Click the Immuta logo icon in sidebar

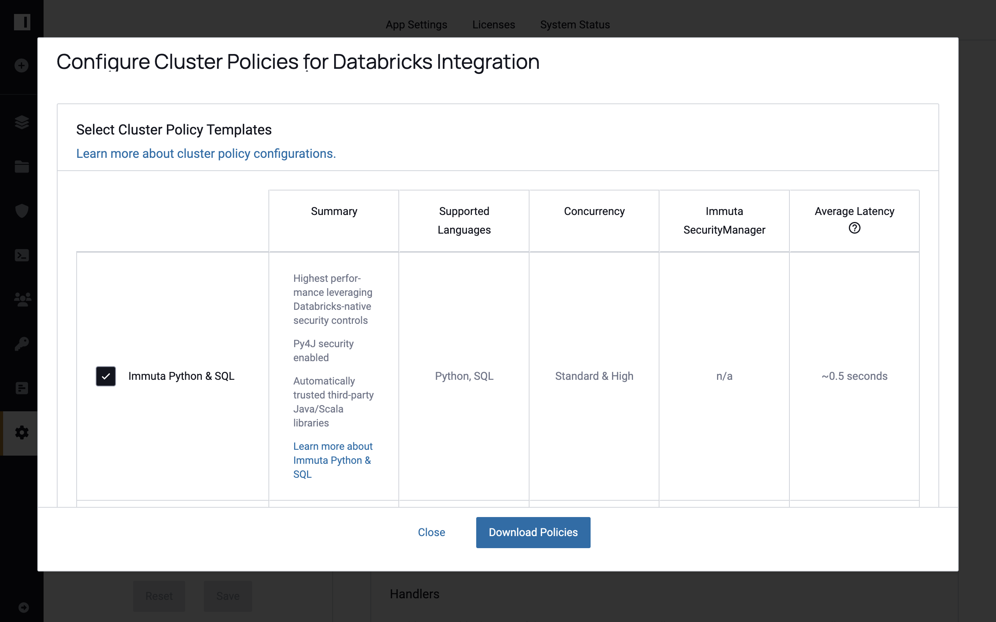click(22, 22)
